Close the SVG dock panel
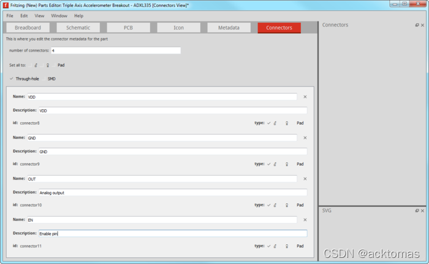The image size is (429, 264). (x=422, y=211)
